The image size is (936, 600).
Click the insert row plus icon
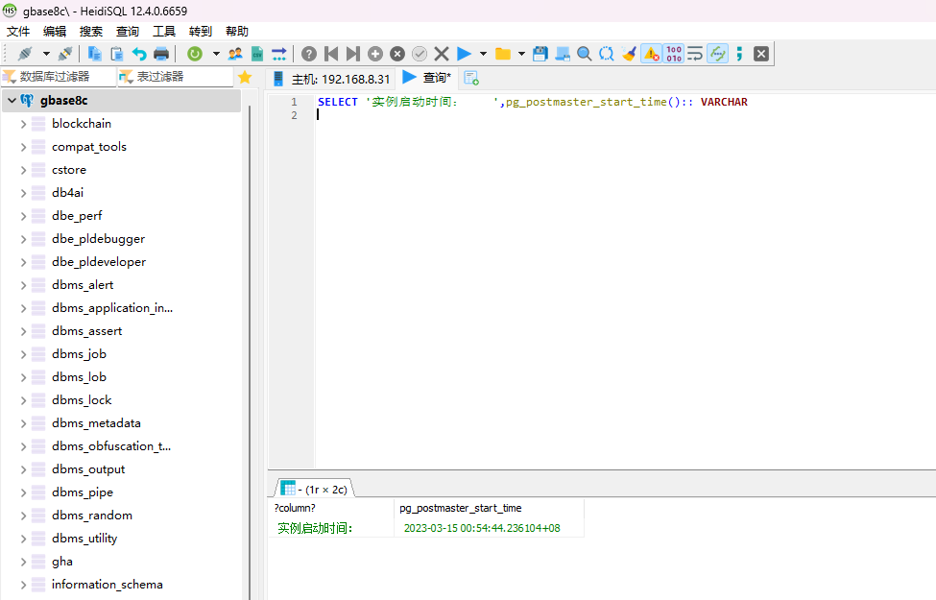(374, 54)
